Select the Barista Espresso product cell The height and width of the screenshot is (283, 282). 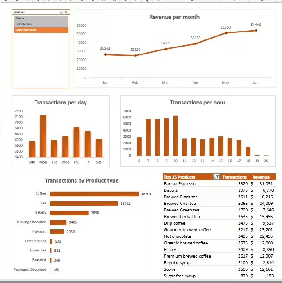pyautogui.click(x=179, y=184)
